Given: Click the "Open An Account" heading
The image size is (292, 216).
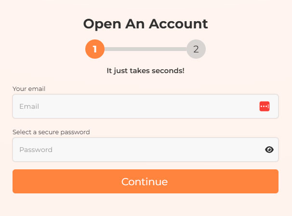Looking at the screenshot, I should (x=146, y=24).
